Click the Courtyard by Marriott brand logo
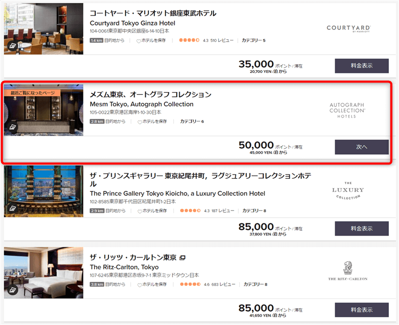The width and height of the screenshot is (399, 325). [x=348, y=28]
